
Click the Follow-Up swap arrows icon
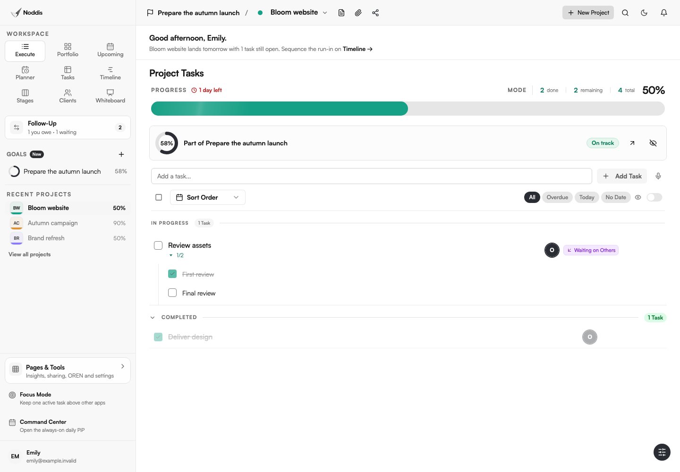(x=17, y=127)
